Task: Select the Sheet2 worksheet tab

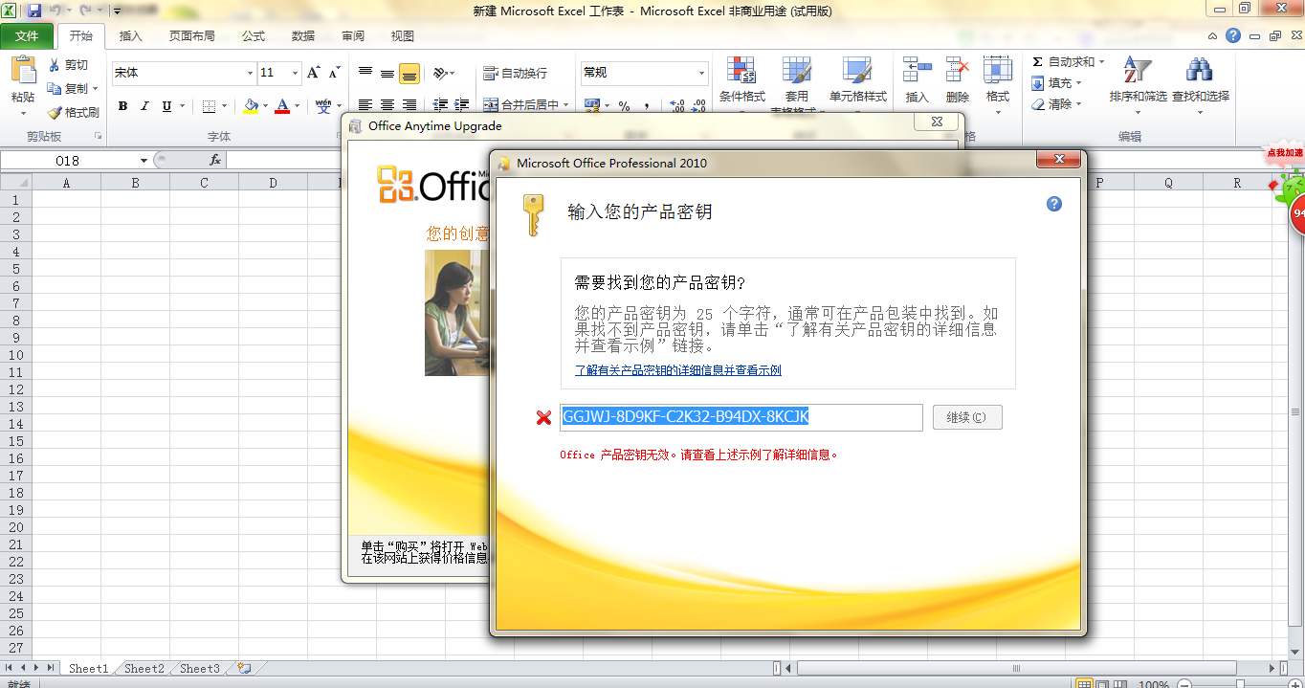Action: point(144,669)
